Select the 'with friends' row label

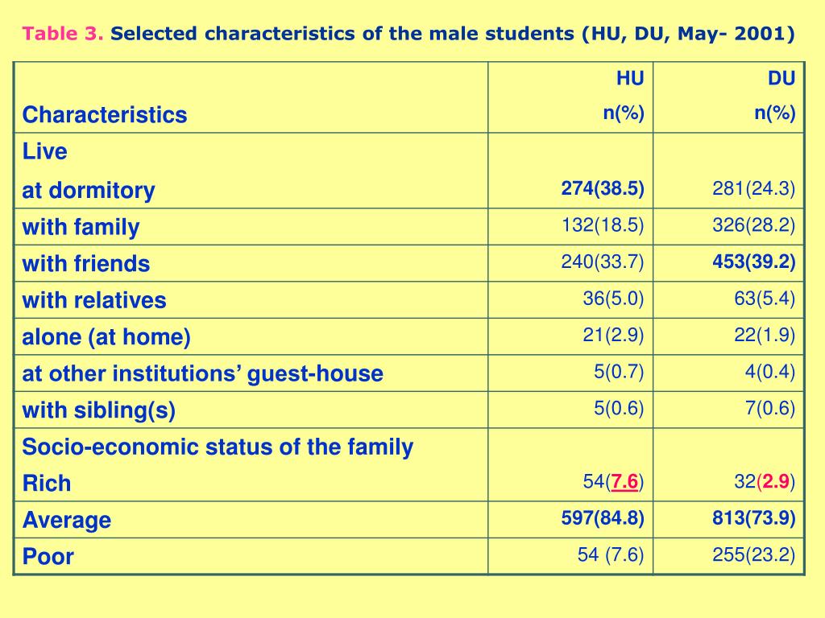point(85,263)
